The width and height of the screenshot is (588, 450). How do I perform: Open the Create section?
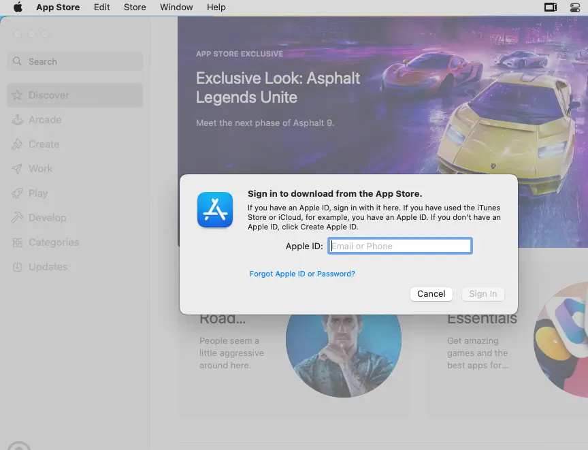tap(75, 144)
